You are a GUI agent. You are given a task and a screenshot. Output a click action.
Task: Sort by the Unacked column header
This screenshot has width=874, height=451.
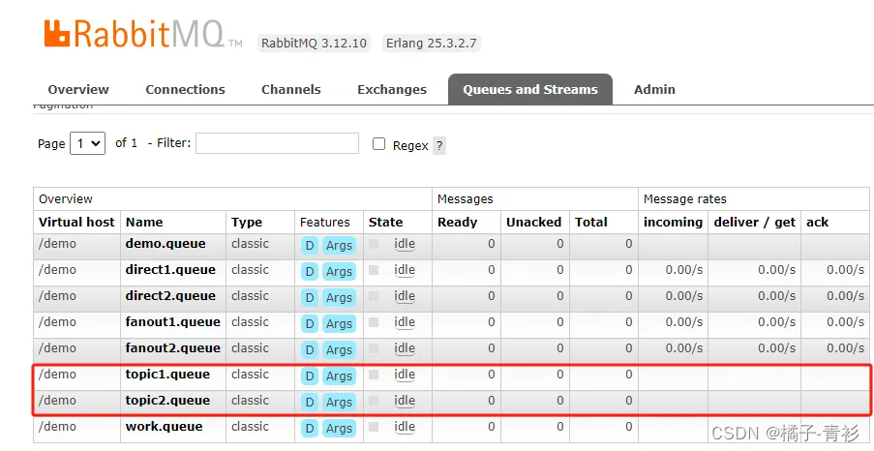[x=533, y=222]
